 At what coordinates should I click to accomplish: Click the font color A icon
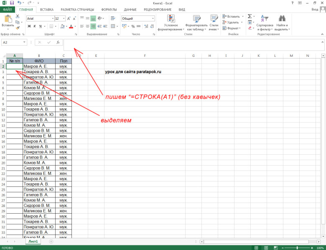(x=71, y=26)
